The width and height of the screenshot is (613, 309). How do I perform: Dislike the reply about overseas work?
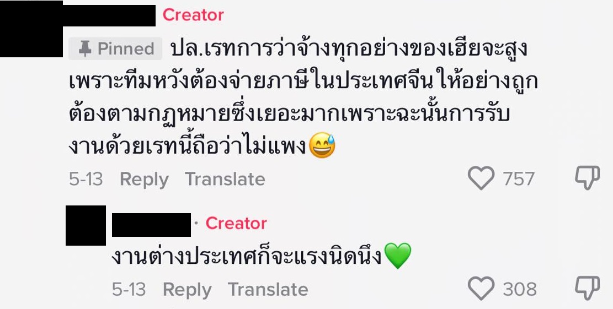587,289
